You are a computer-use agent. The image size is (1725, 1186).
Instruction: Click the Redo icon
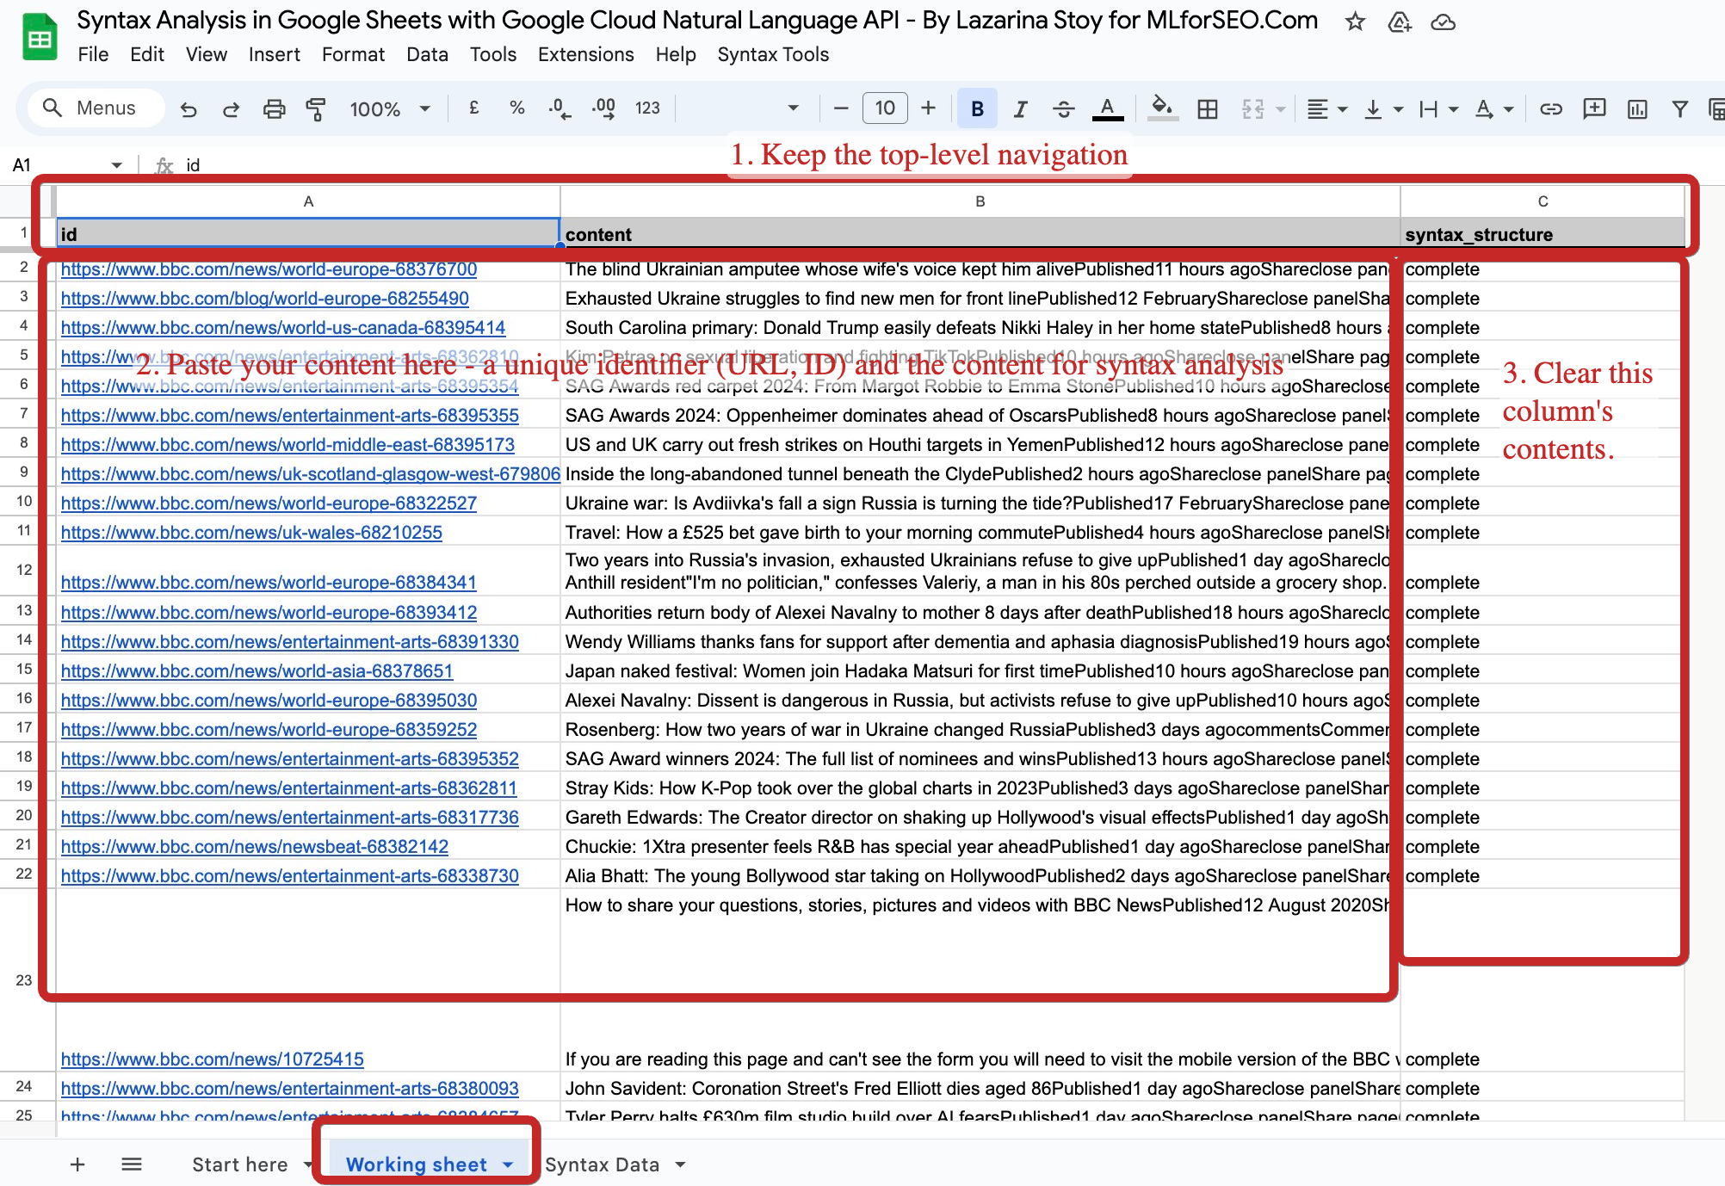(231, 109)
